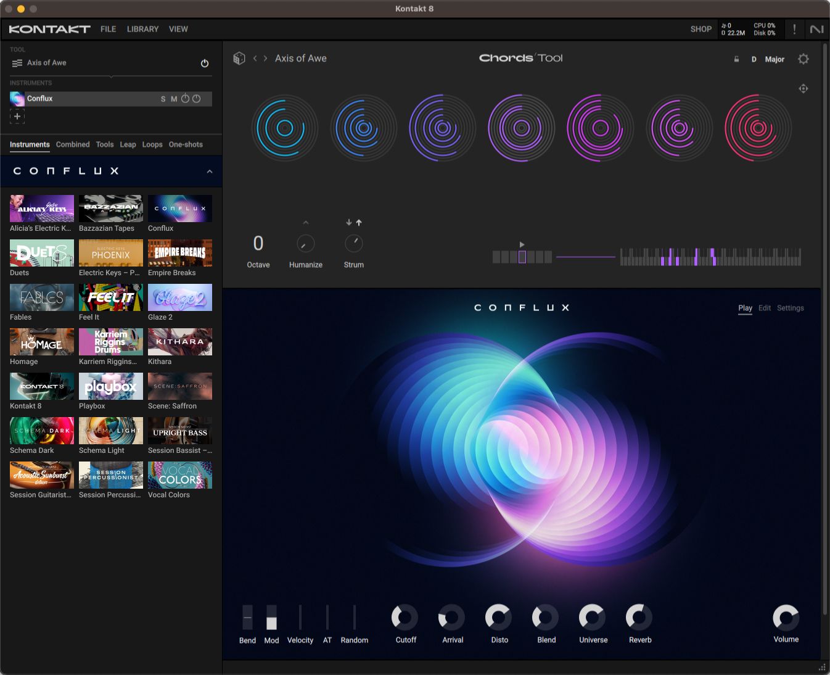Mute the Conflux instrument
830x675 pixels.
coord(174,98)
